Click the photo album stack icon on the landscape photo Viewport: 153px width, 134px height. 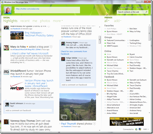click(64, 117)
